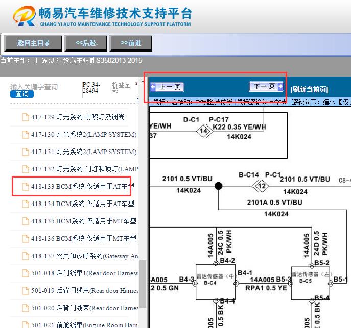351x328 pixels.
Task: Click 返回主目录 button
Action: (33, 43)
